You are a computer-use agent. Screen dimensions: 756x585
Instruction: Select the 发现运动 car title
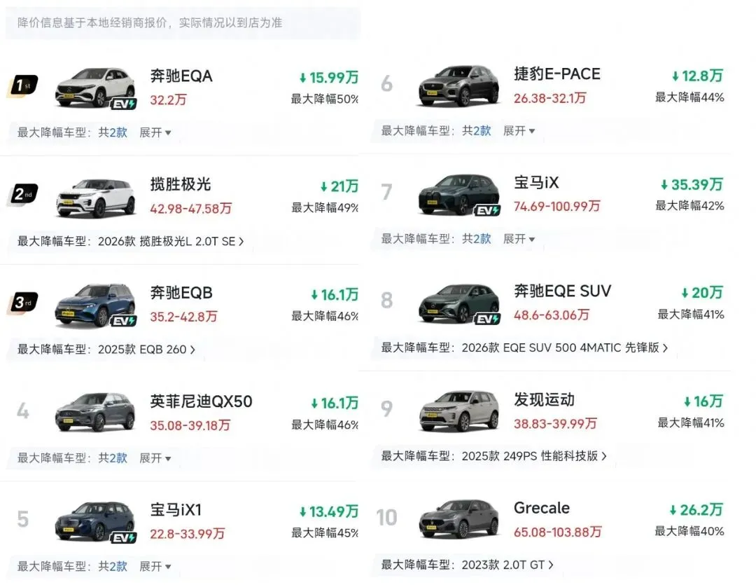click(544, 400)
